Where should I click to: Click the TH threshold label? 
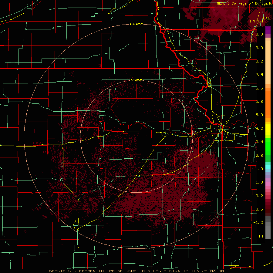click(261, 236)
